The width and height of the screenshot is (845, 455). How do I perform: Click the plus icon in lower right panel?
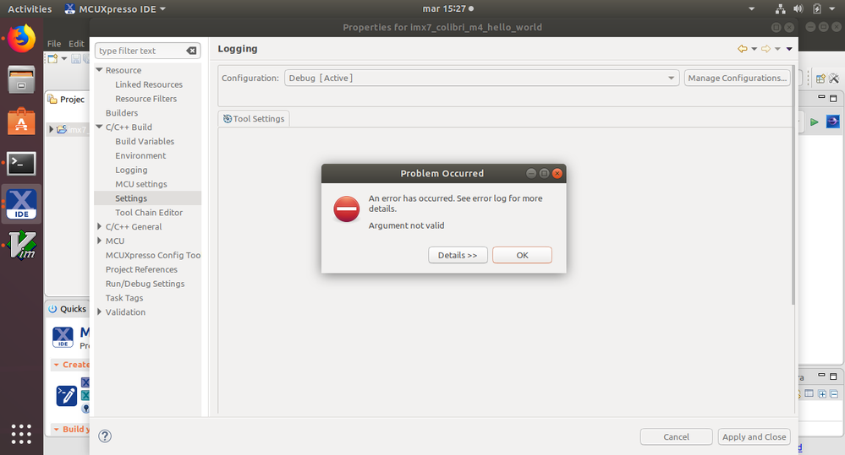(822, 394)
